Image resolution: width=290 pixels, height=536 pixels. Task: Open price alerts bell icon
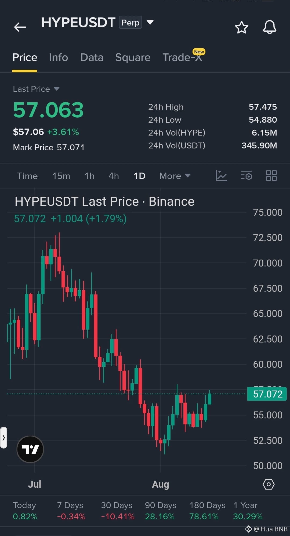(269, 27)
